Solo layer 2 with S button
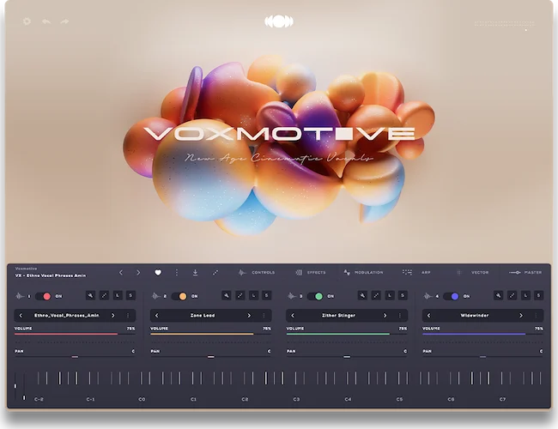The image size is (558, 429). pyautogui.click(x=266, y=295)
